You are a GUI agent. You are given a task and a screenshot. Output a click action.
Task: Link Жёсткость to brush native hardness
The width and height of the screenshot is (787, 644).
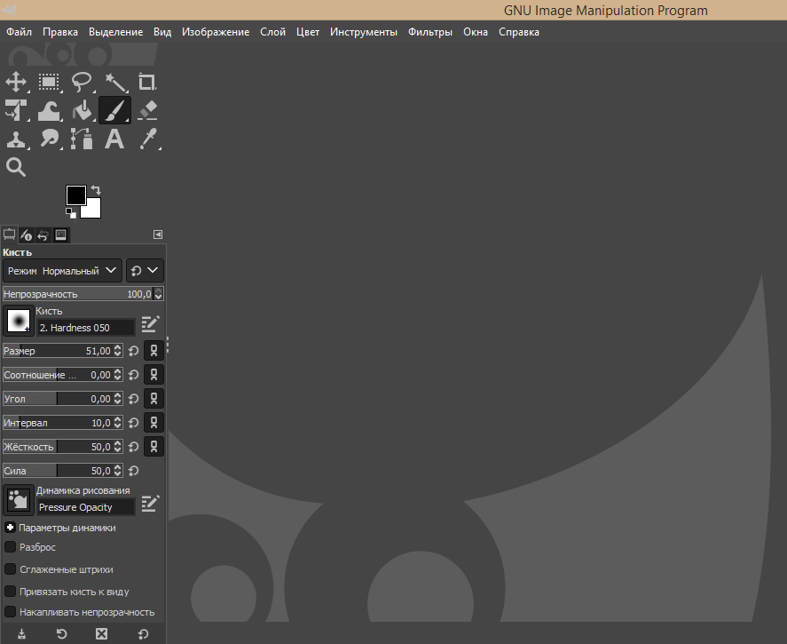click(154, 447)
